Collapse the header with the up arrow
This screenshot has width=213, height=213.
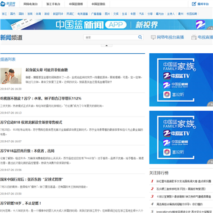106,46
